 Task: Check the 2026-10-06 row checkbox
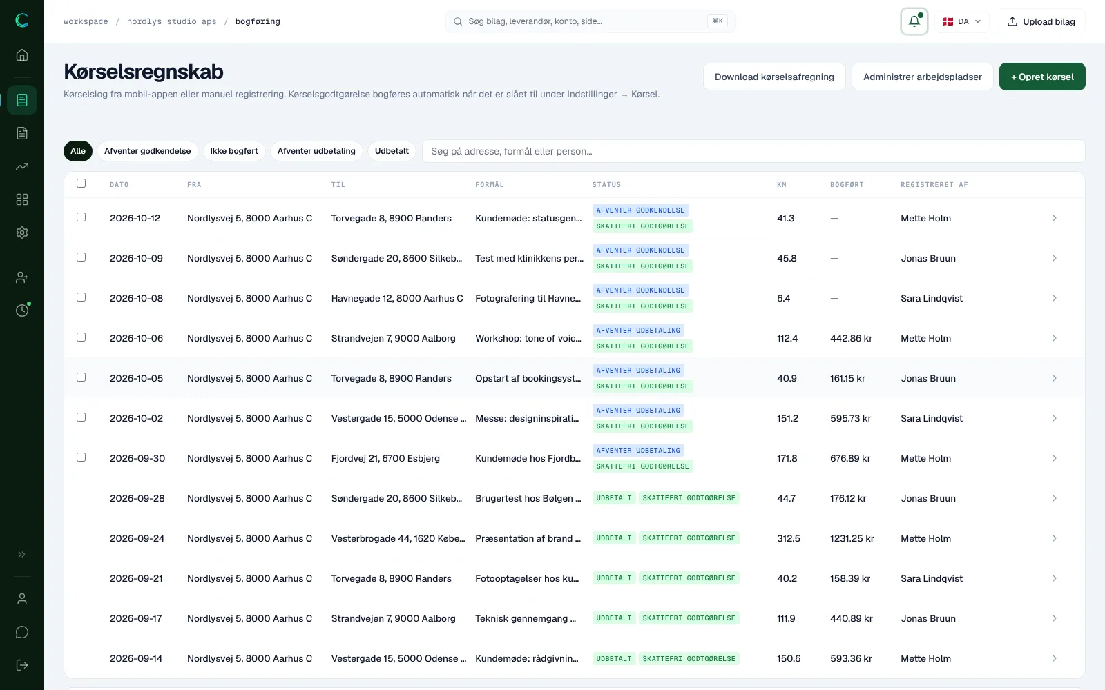[81, 337]
